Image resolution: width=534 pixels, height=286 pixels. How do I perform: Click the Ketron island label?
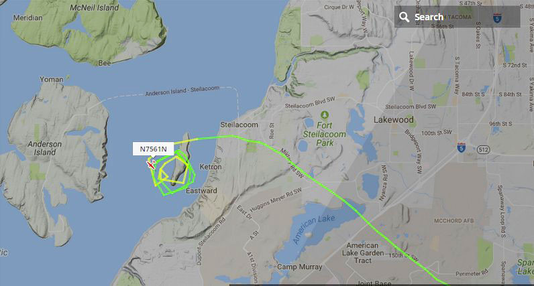pyautogui.click(x=211, y=167)
